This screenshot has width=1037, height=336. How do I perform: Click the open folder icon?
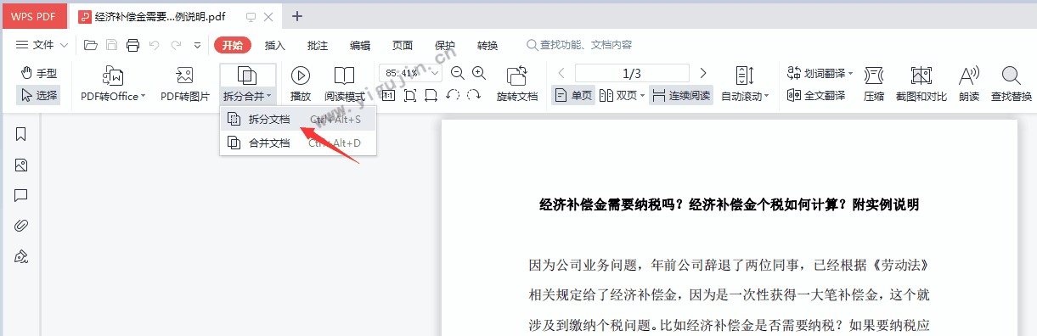tap(90, 45)
